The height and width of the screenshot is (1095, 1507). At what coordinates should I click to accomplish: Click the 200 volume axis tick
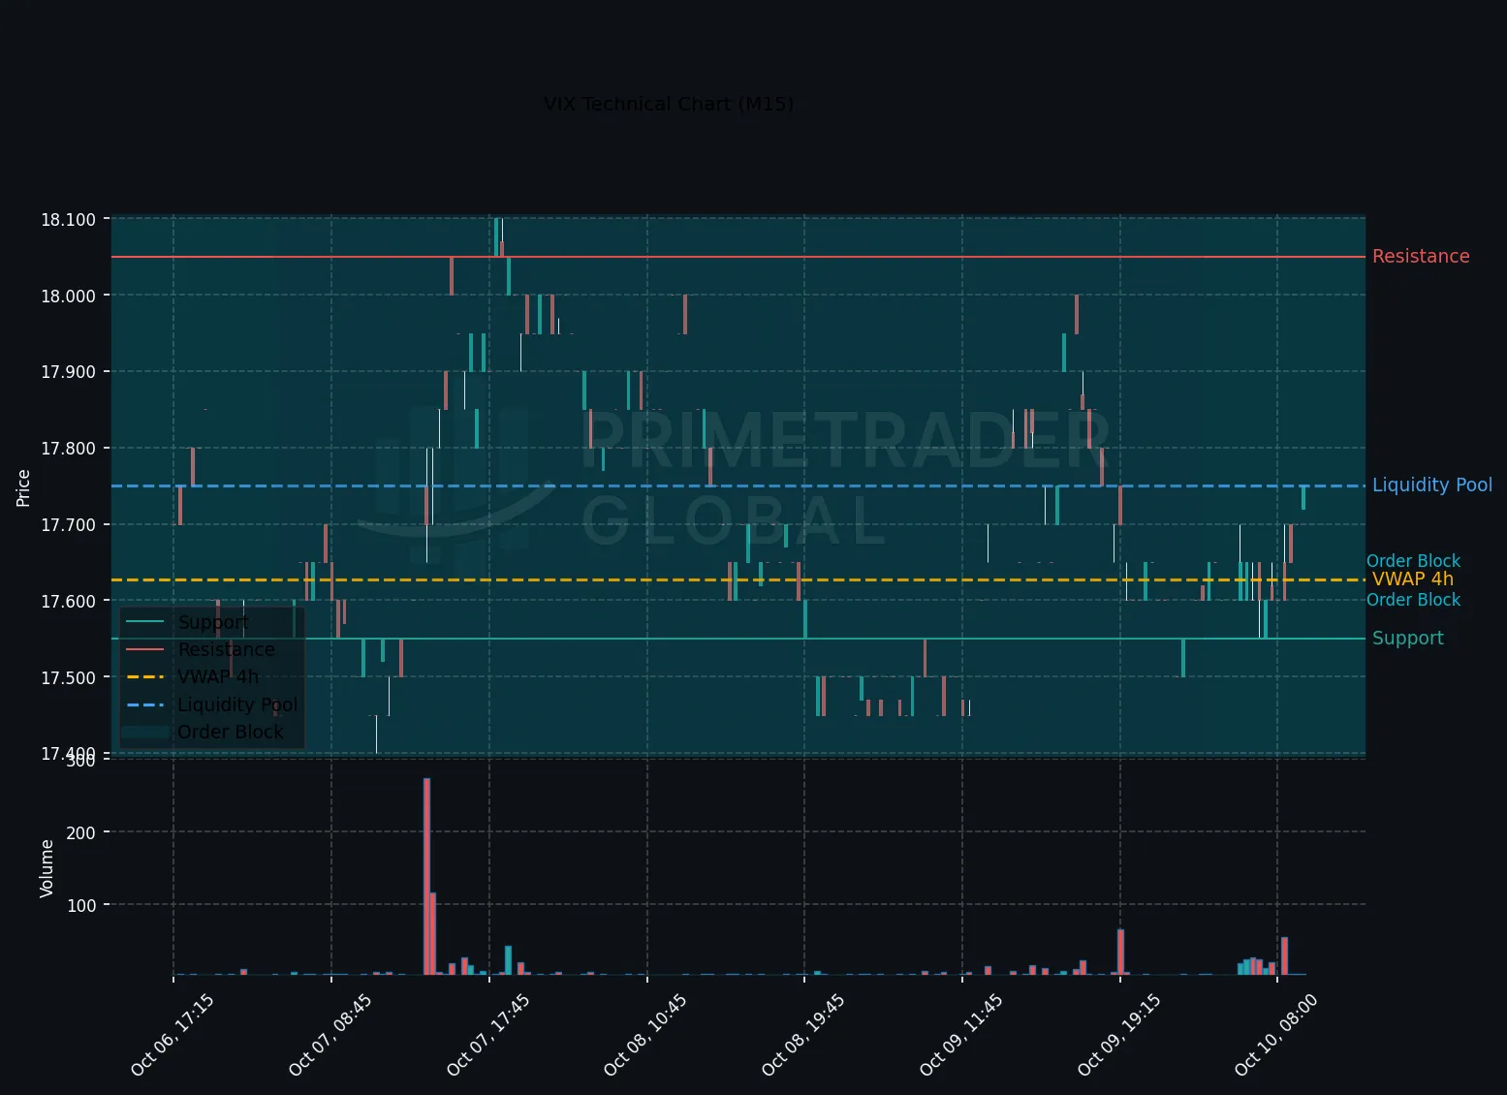coord(81,832)
